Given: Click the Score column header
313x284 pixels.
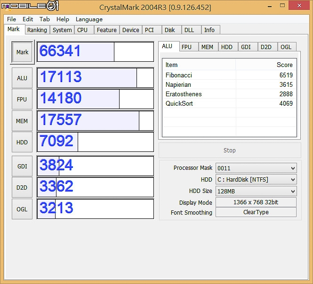Looking at the screenshot, I should pyautogui.click(x=266, y=65).
